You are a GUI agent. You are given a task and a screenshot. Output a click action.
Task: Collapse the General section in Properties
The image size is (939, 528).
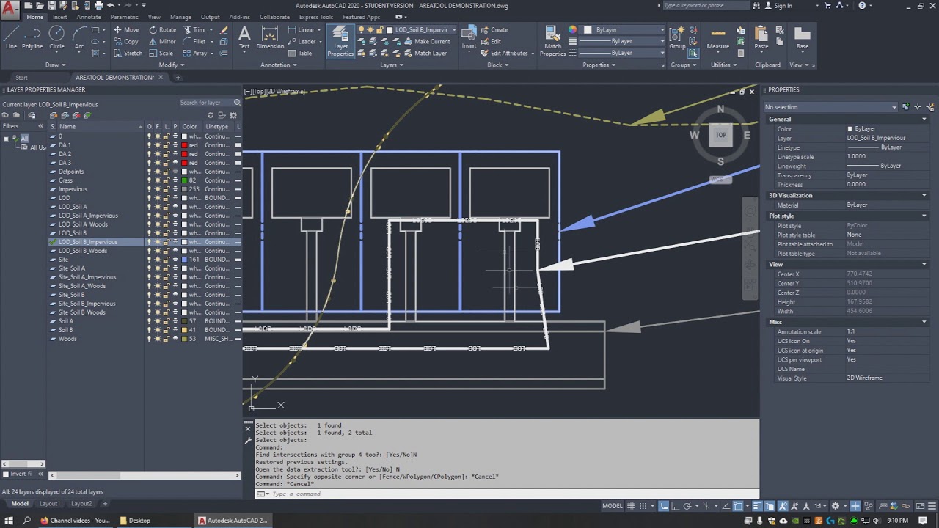924,119
